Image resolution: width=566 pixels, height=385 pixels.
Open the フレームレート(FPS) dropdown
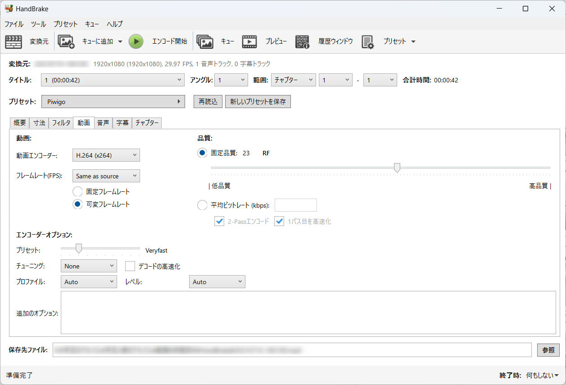pyautogui.click(x=106, y=176)
